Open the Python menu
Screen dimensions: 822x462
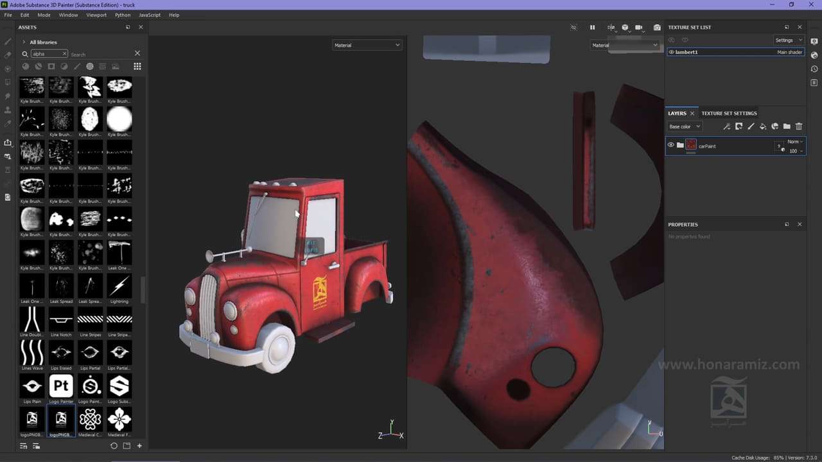(123, 15)
